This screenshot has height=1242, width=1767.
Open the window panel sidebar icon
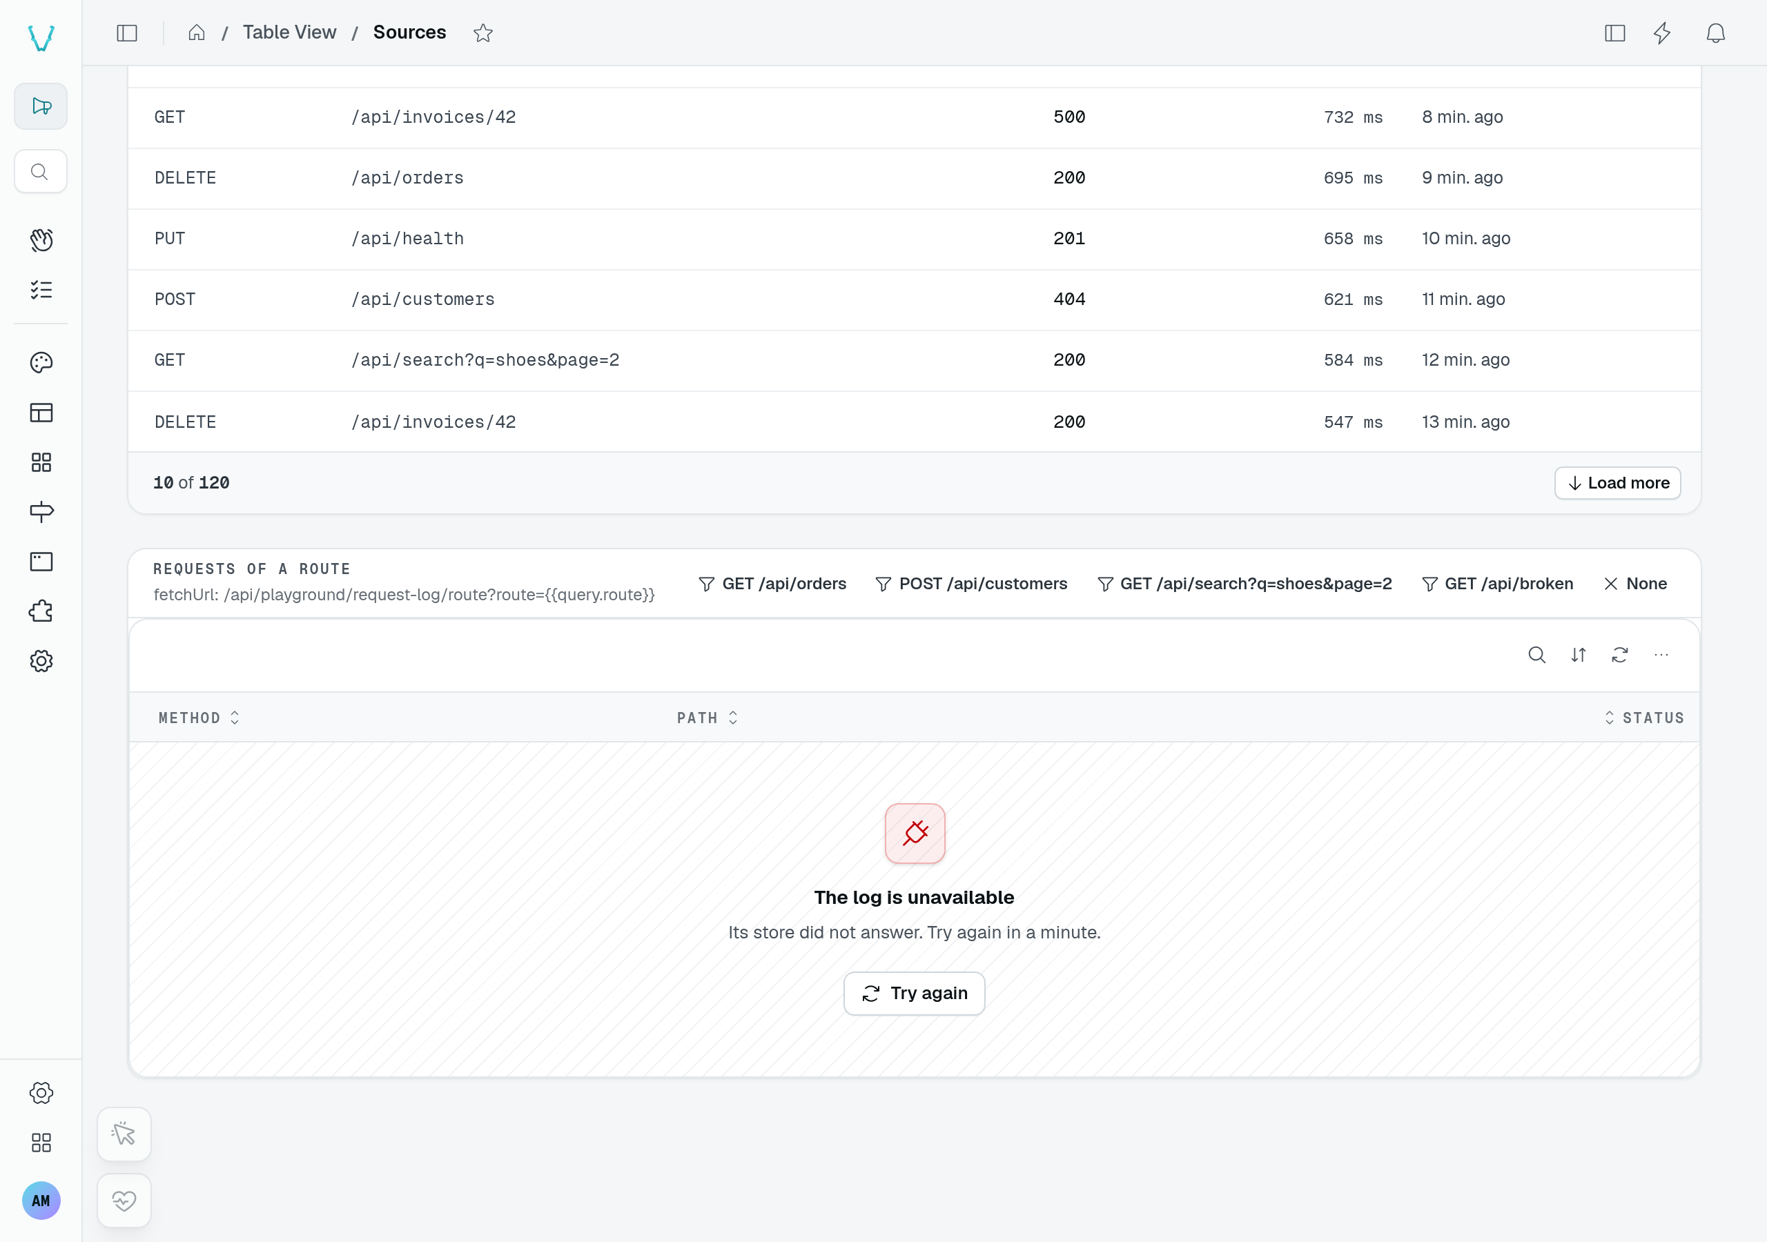click(41, 562)
